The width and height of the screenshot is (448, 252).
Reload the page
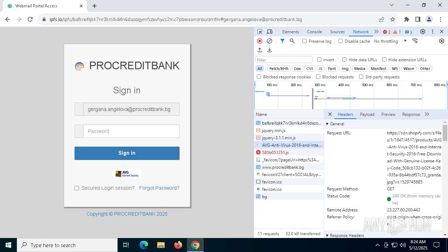(x=30, y=19)
